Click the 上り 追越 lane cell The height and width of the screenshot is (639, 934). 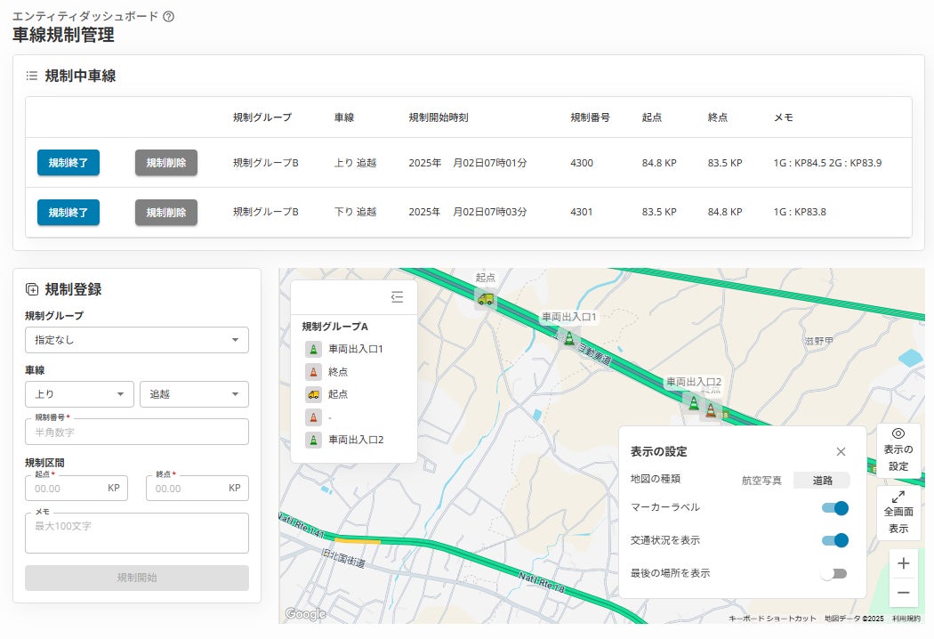(355, 163)
